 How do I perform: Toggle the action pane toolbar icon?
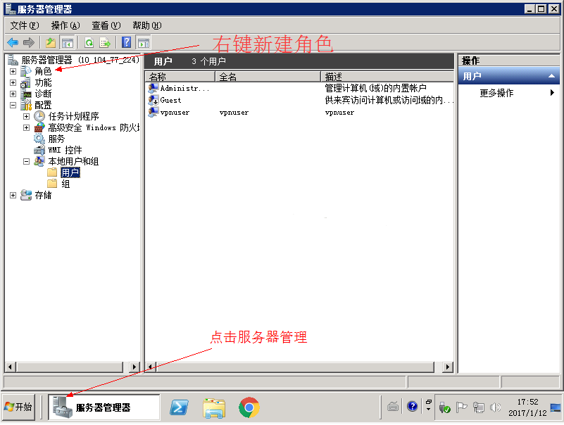tap(143, 42)
